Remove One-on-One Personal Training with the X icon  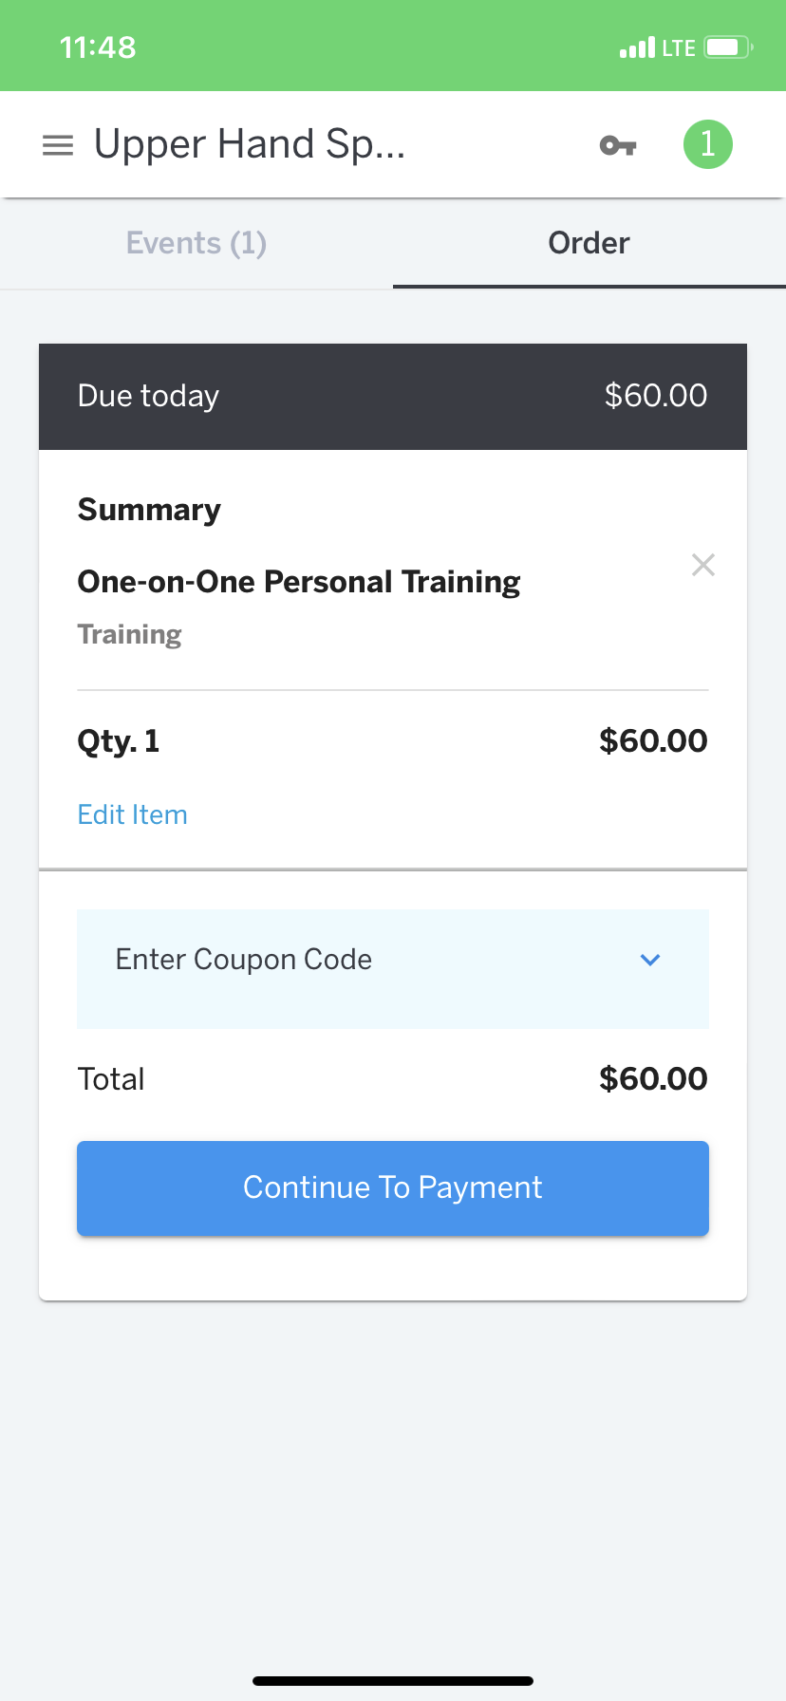pos(703,565)
